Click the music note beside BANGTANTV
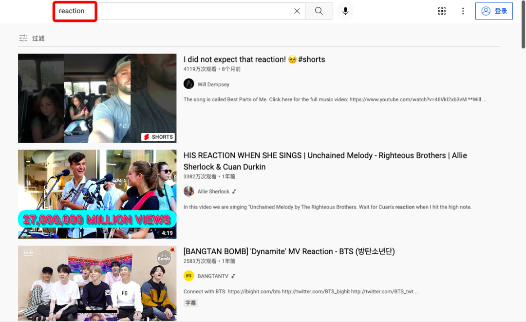Image resolution: width=526 pixels, height=322 pixels. click(x=233, y=276)
